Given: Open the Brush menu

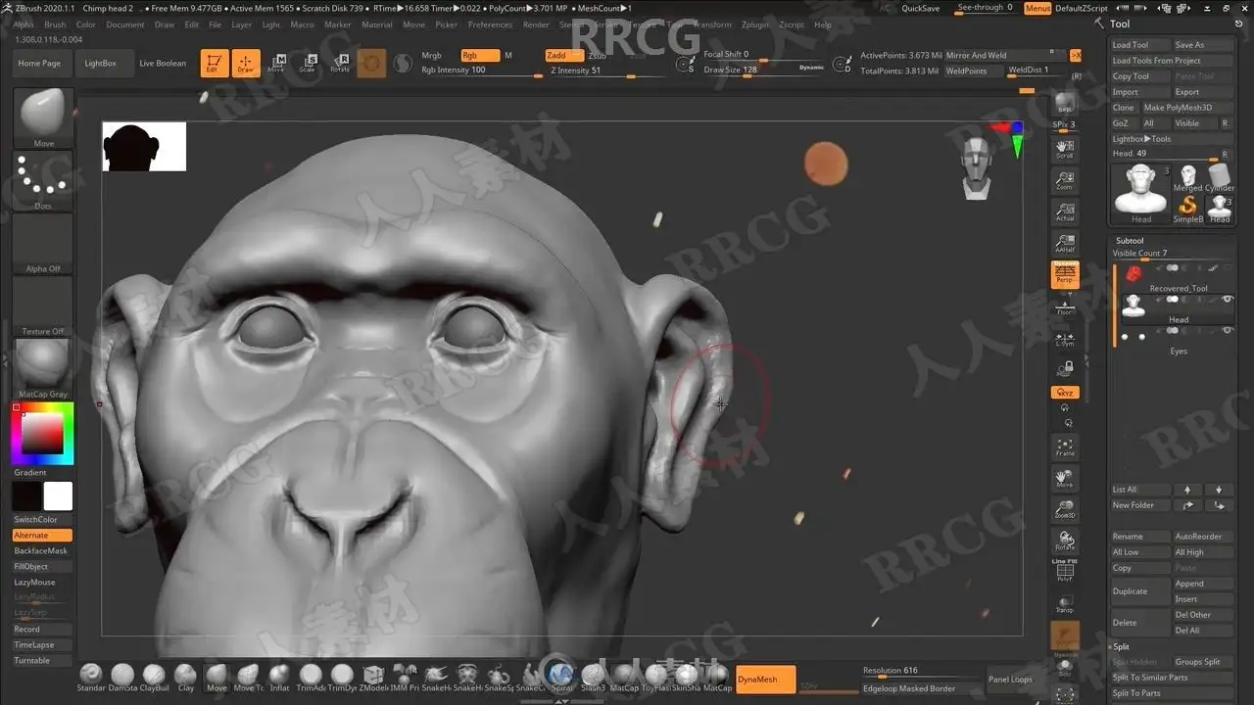Looking at the screenshot, I should tap(55, 24).
